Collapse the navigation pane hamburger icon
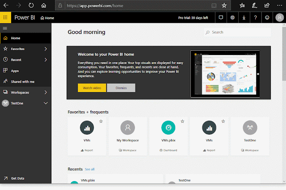The width and height of the screenshot is (286, 190). coord(5,28)
